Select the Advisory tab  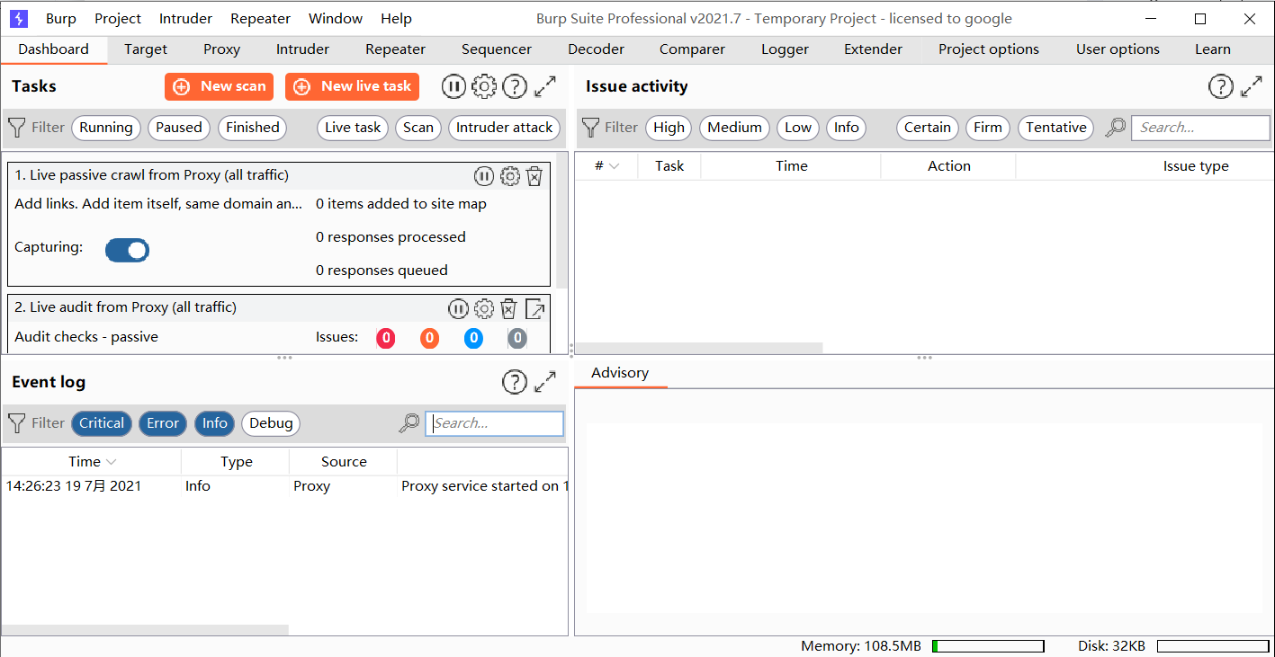tap(620, 373)
